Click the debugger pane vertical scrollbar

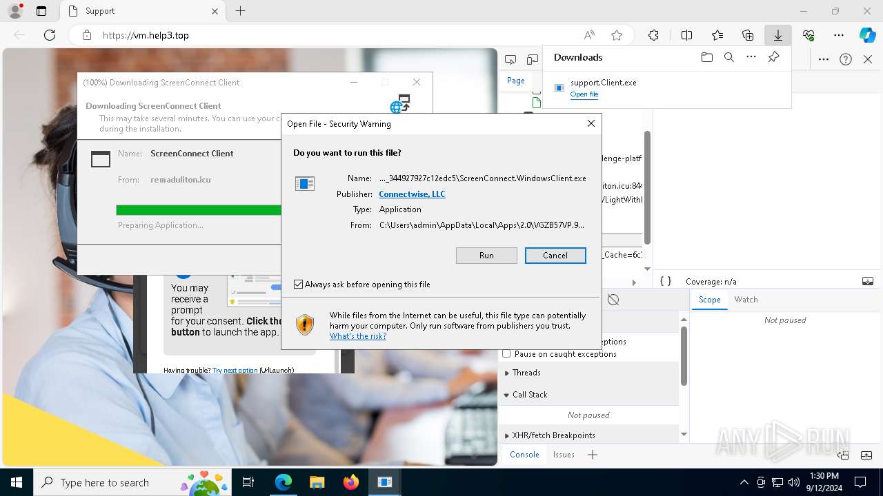point(684,355)
